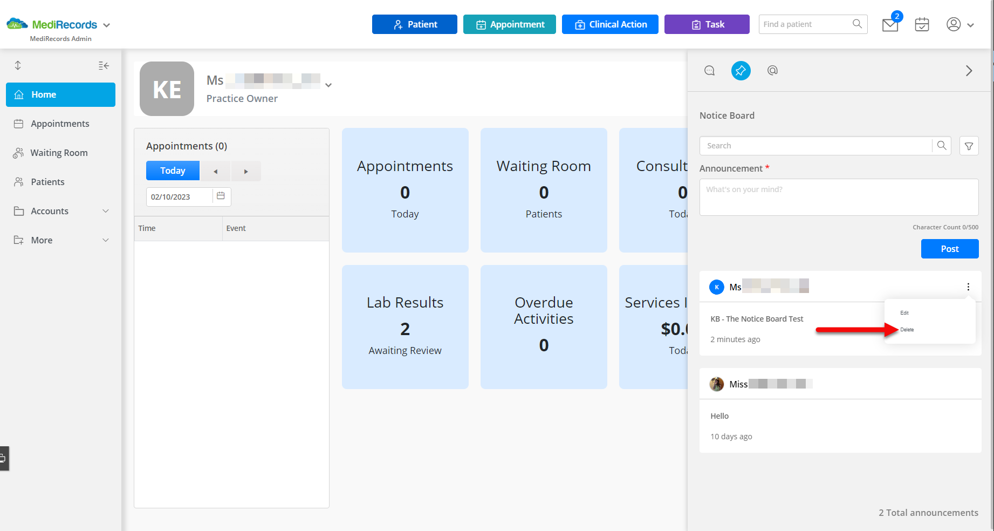Go to next day arrow
The width and height of the screenshot is (994, 531).
tap(246, 171)
